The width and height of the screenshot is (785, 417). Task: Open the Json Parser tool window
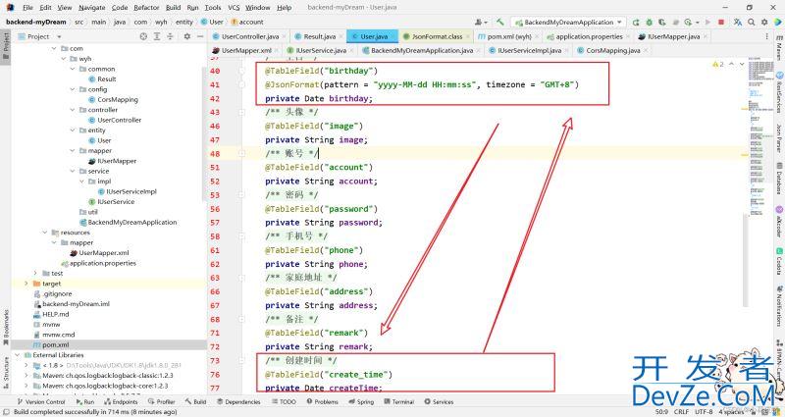[779, 137]
